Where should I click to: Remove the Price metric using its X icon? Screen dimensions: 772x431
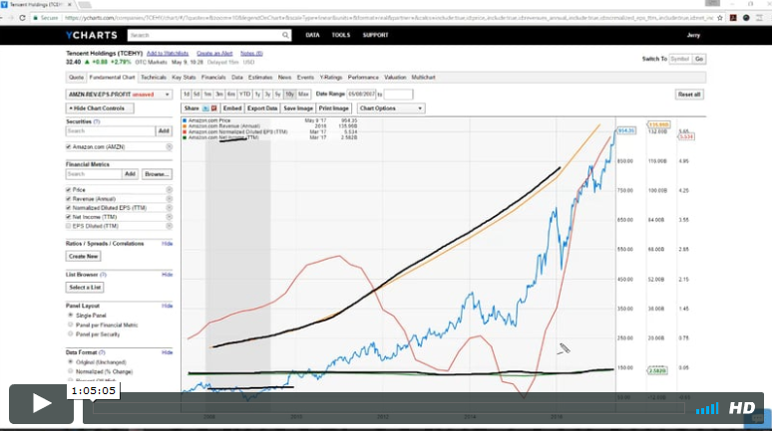[169, 189]
